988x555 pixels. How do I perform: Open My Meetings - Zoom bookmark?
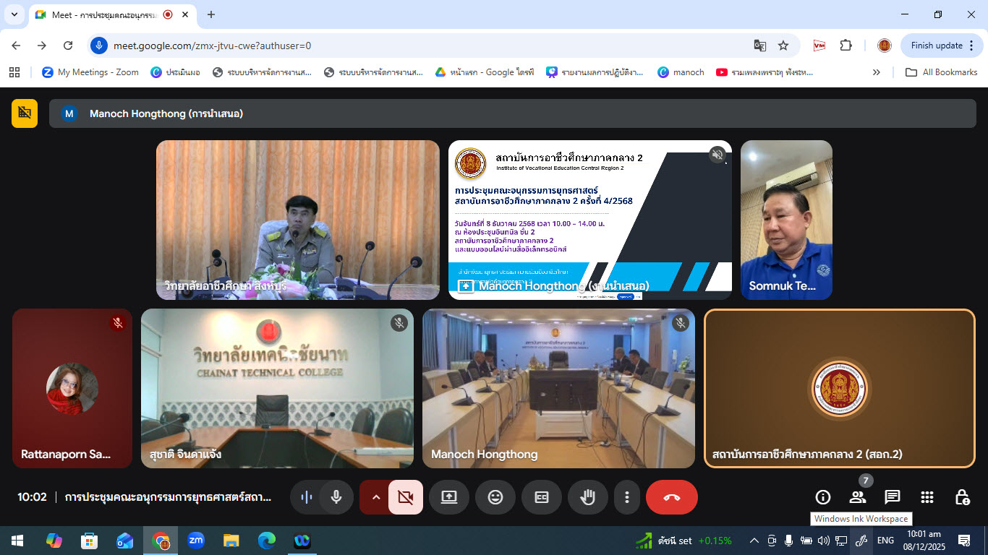pos(90,72)
